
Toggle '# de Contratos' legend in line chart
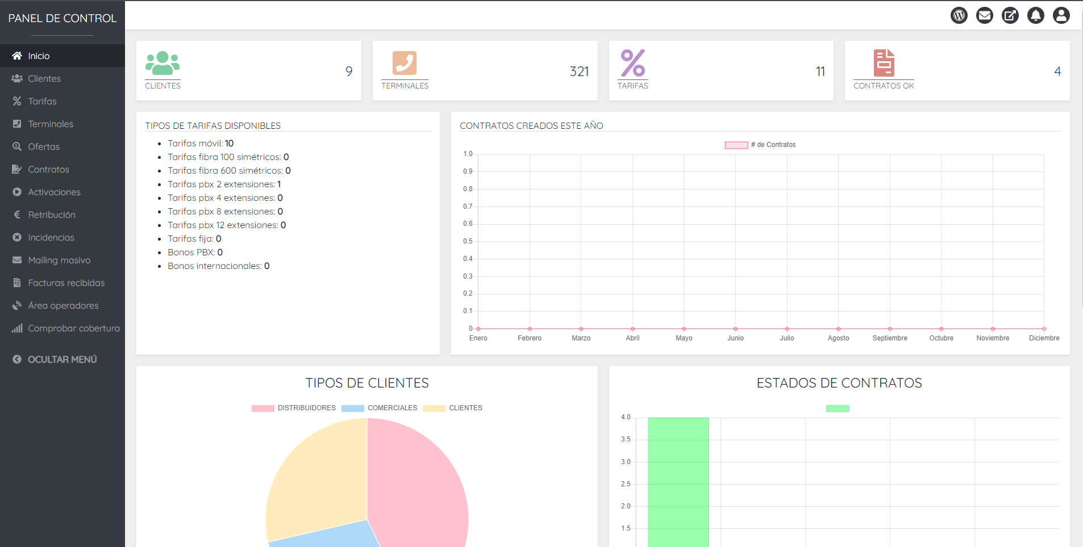tap(760, 145)
